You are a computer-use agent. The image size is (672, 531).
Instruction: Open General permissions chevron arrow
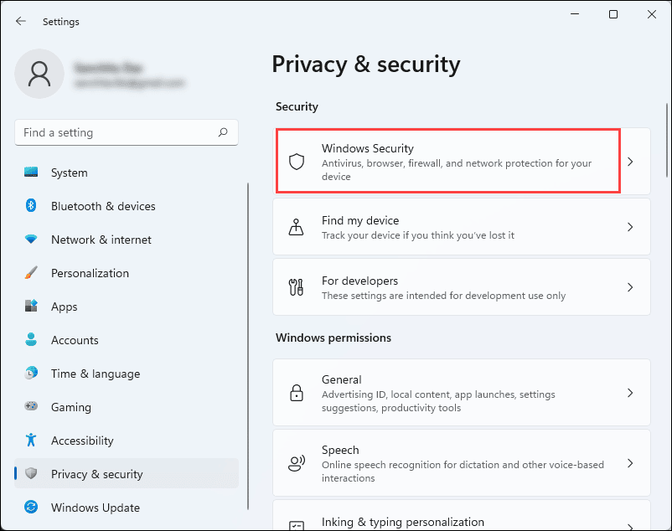pos(630,393)
